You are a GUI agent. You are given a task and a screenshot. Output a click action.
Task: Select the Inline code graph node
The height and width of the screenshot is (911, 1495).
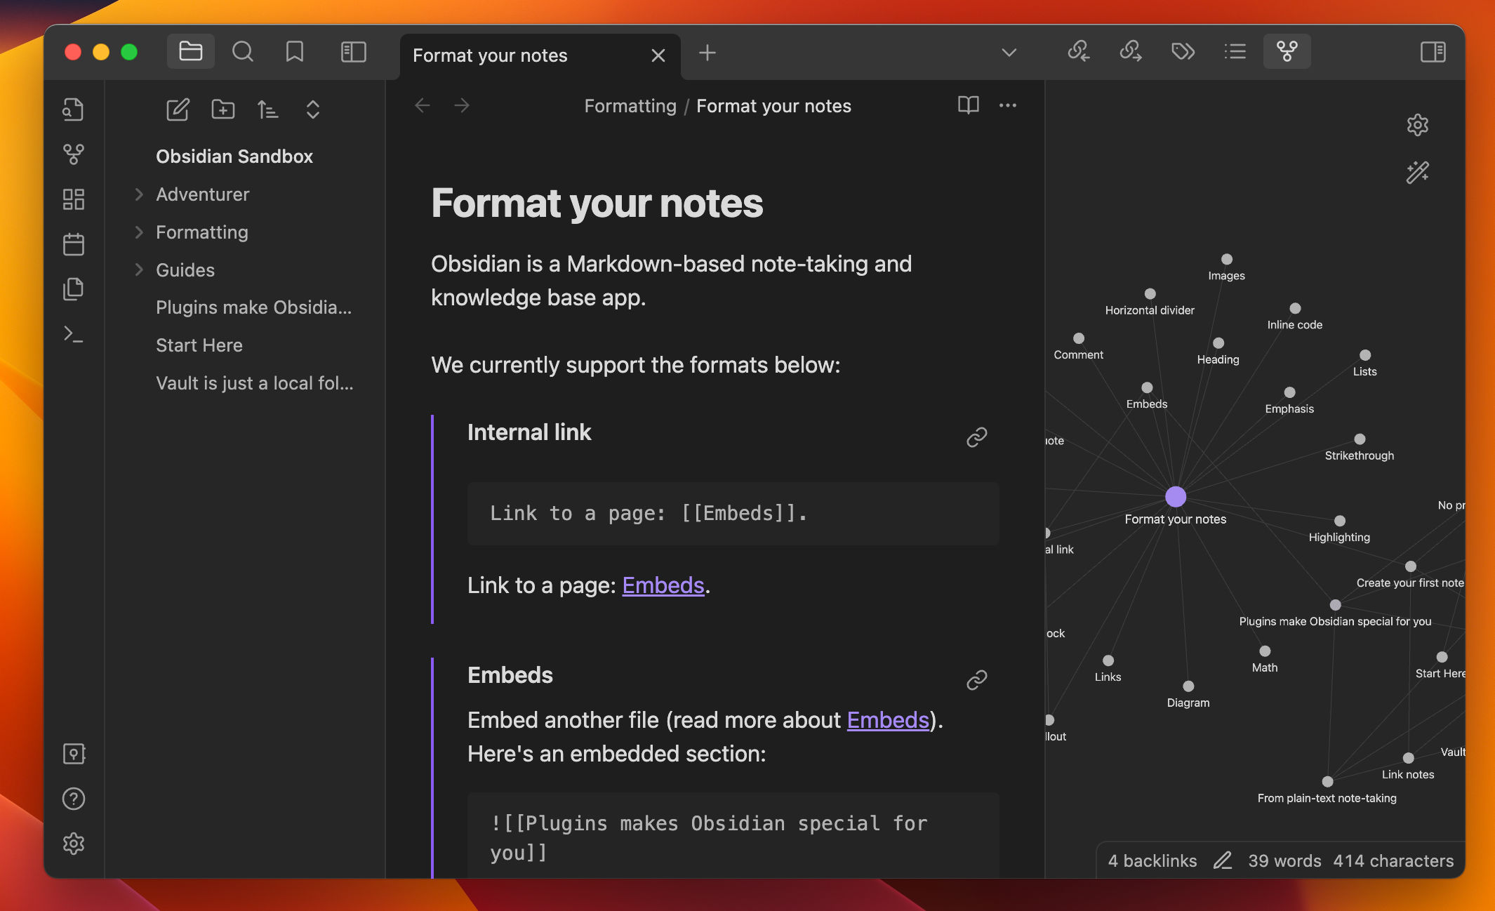click(x=1295, y=308)
